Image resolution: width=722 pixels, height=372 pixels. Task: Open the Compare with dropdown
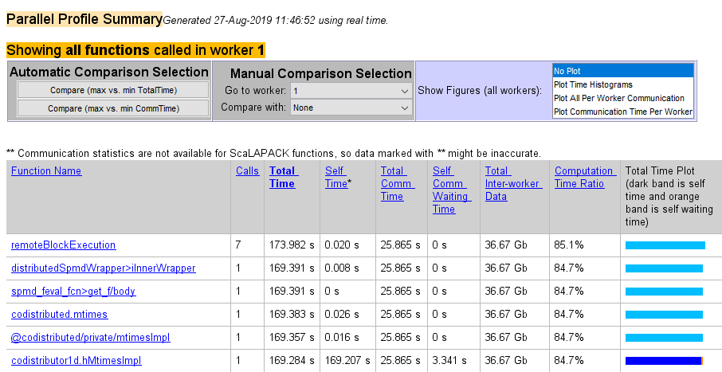click(x=351, y=107)
